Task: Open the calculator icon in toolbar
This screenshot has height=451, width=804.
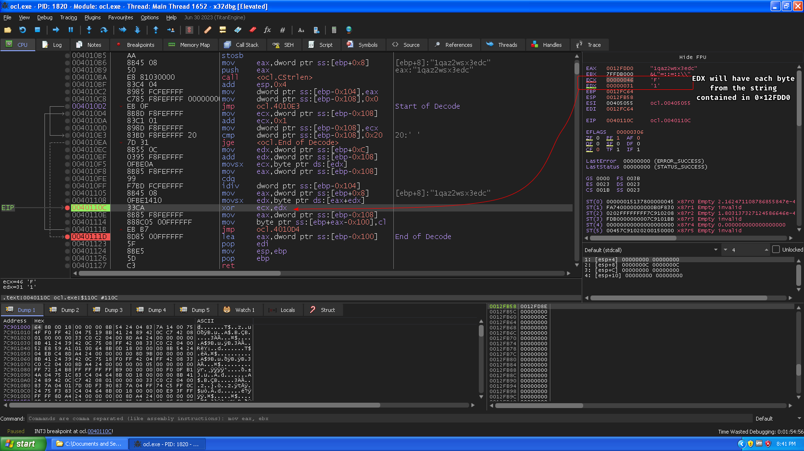Action: (x=334, y=30)
